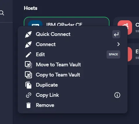Select Quick Connect from the context menu
Screen dimensions: 139x124
pos(72,34)
